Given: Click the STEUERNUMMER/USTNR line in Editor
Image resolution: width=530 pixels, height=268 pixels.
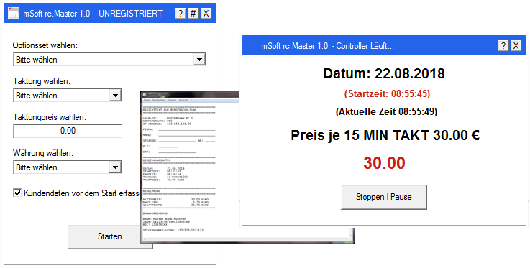Looking at the screenshot, I should [173, 230].
